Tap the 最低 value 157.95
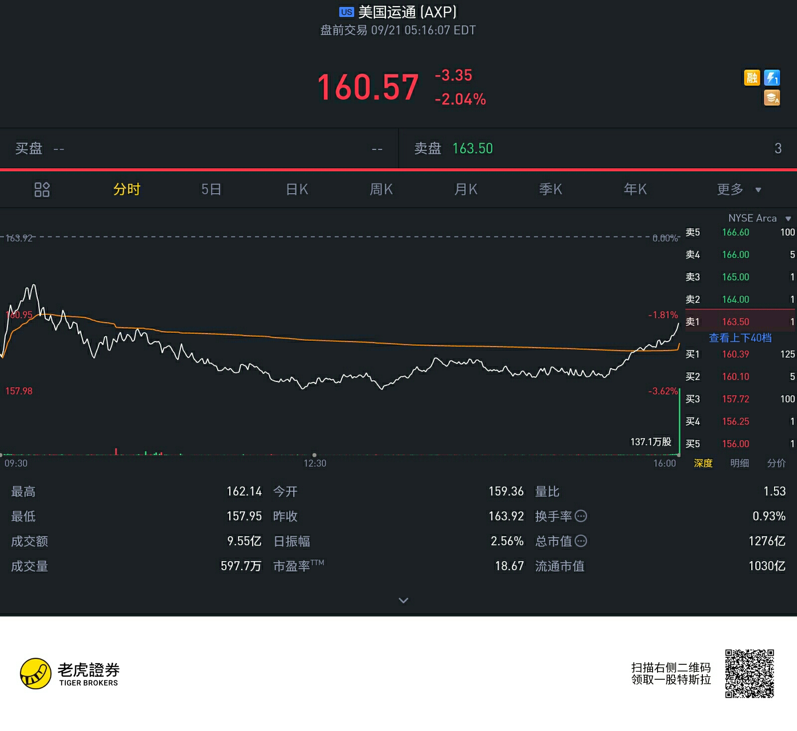 [244, 516]
